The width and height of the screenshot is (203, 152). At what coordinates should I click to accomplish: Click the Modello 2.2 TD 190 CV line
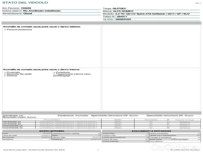(x=150, y=14)
